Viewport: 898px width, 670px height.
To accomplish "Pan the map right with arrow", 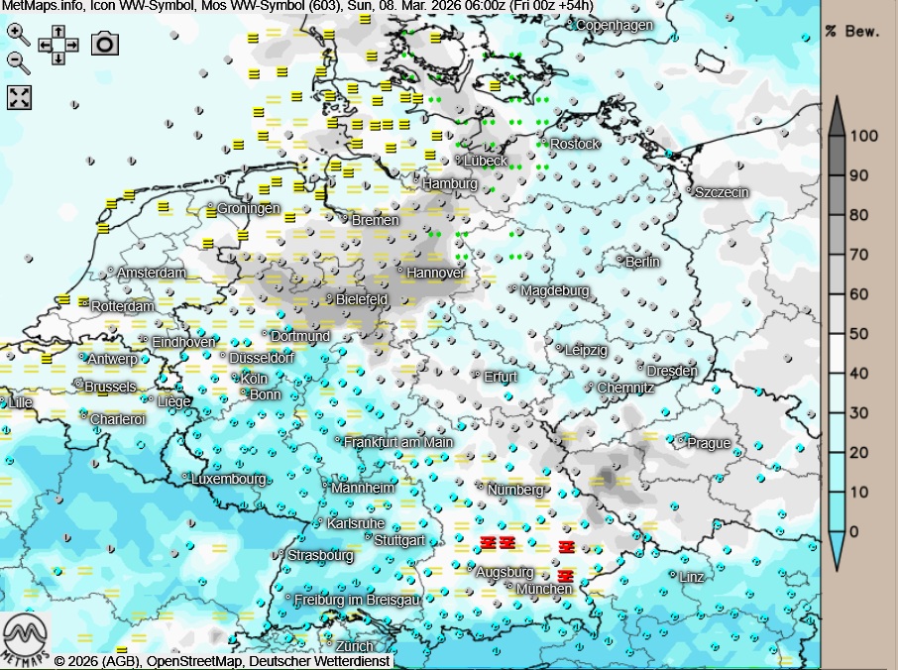I will tap(73, 45).
